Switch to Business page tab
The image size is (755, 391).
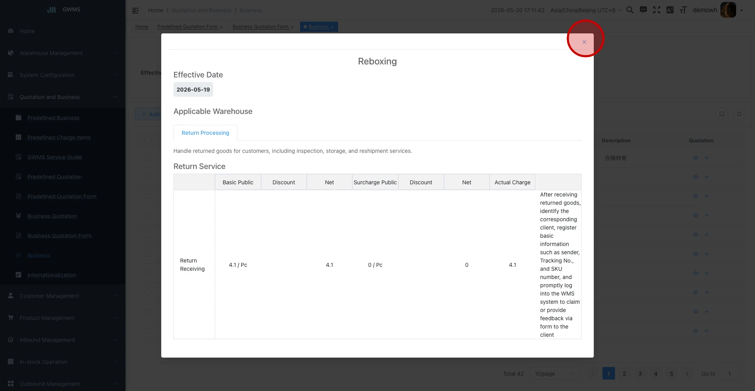pyautogui.click(x=318, y=27)
